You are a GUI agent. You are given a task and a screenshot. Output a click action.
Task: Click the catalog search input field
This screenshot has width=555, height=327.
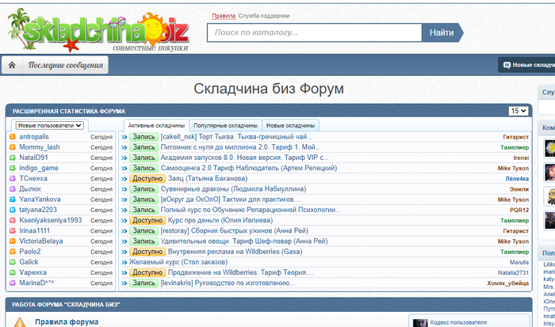314,32
